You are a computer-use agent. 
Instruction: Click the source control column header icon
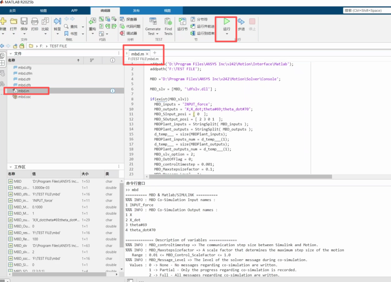(92, 60)
